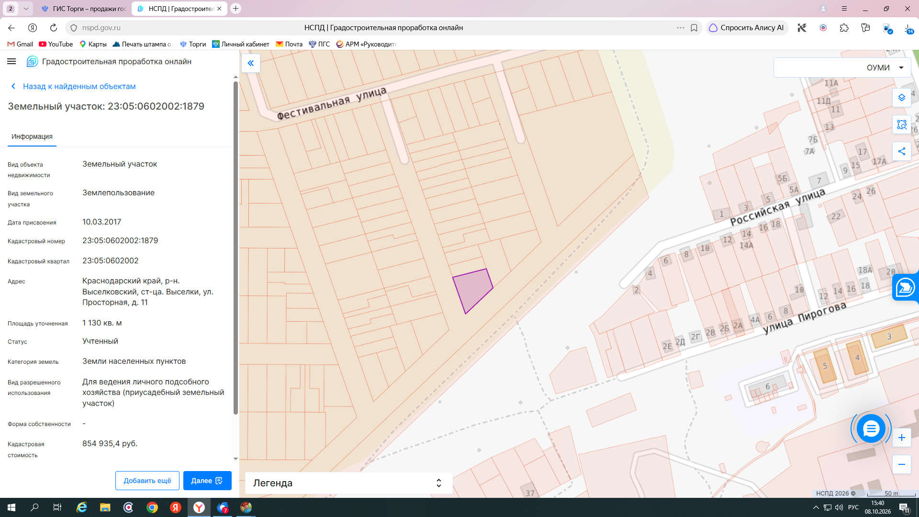Image resolution: width=919 pixels, height=517 pixels.
Task: Zoom out the map with minus button
Action: click(x=902, y=464)
